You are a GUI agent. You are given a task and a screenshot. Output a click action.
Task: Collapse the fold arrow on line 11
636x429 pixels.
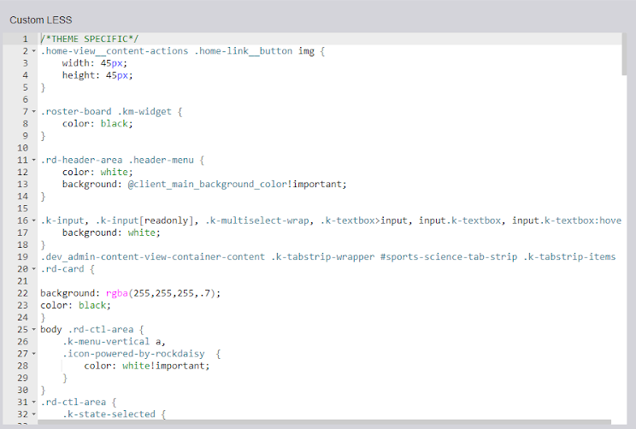point(33,160)
